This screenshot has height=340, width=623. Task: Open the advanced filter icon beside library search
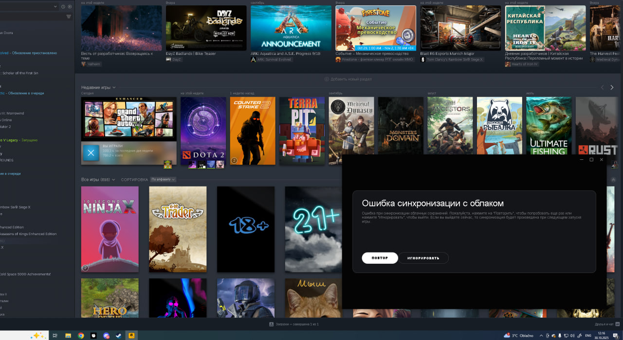[69, 17]
